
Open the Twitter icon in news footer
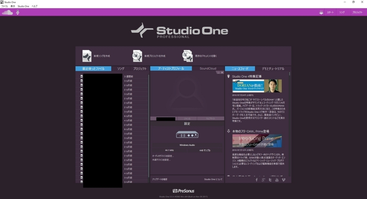click(270, 180)
